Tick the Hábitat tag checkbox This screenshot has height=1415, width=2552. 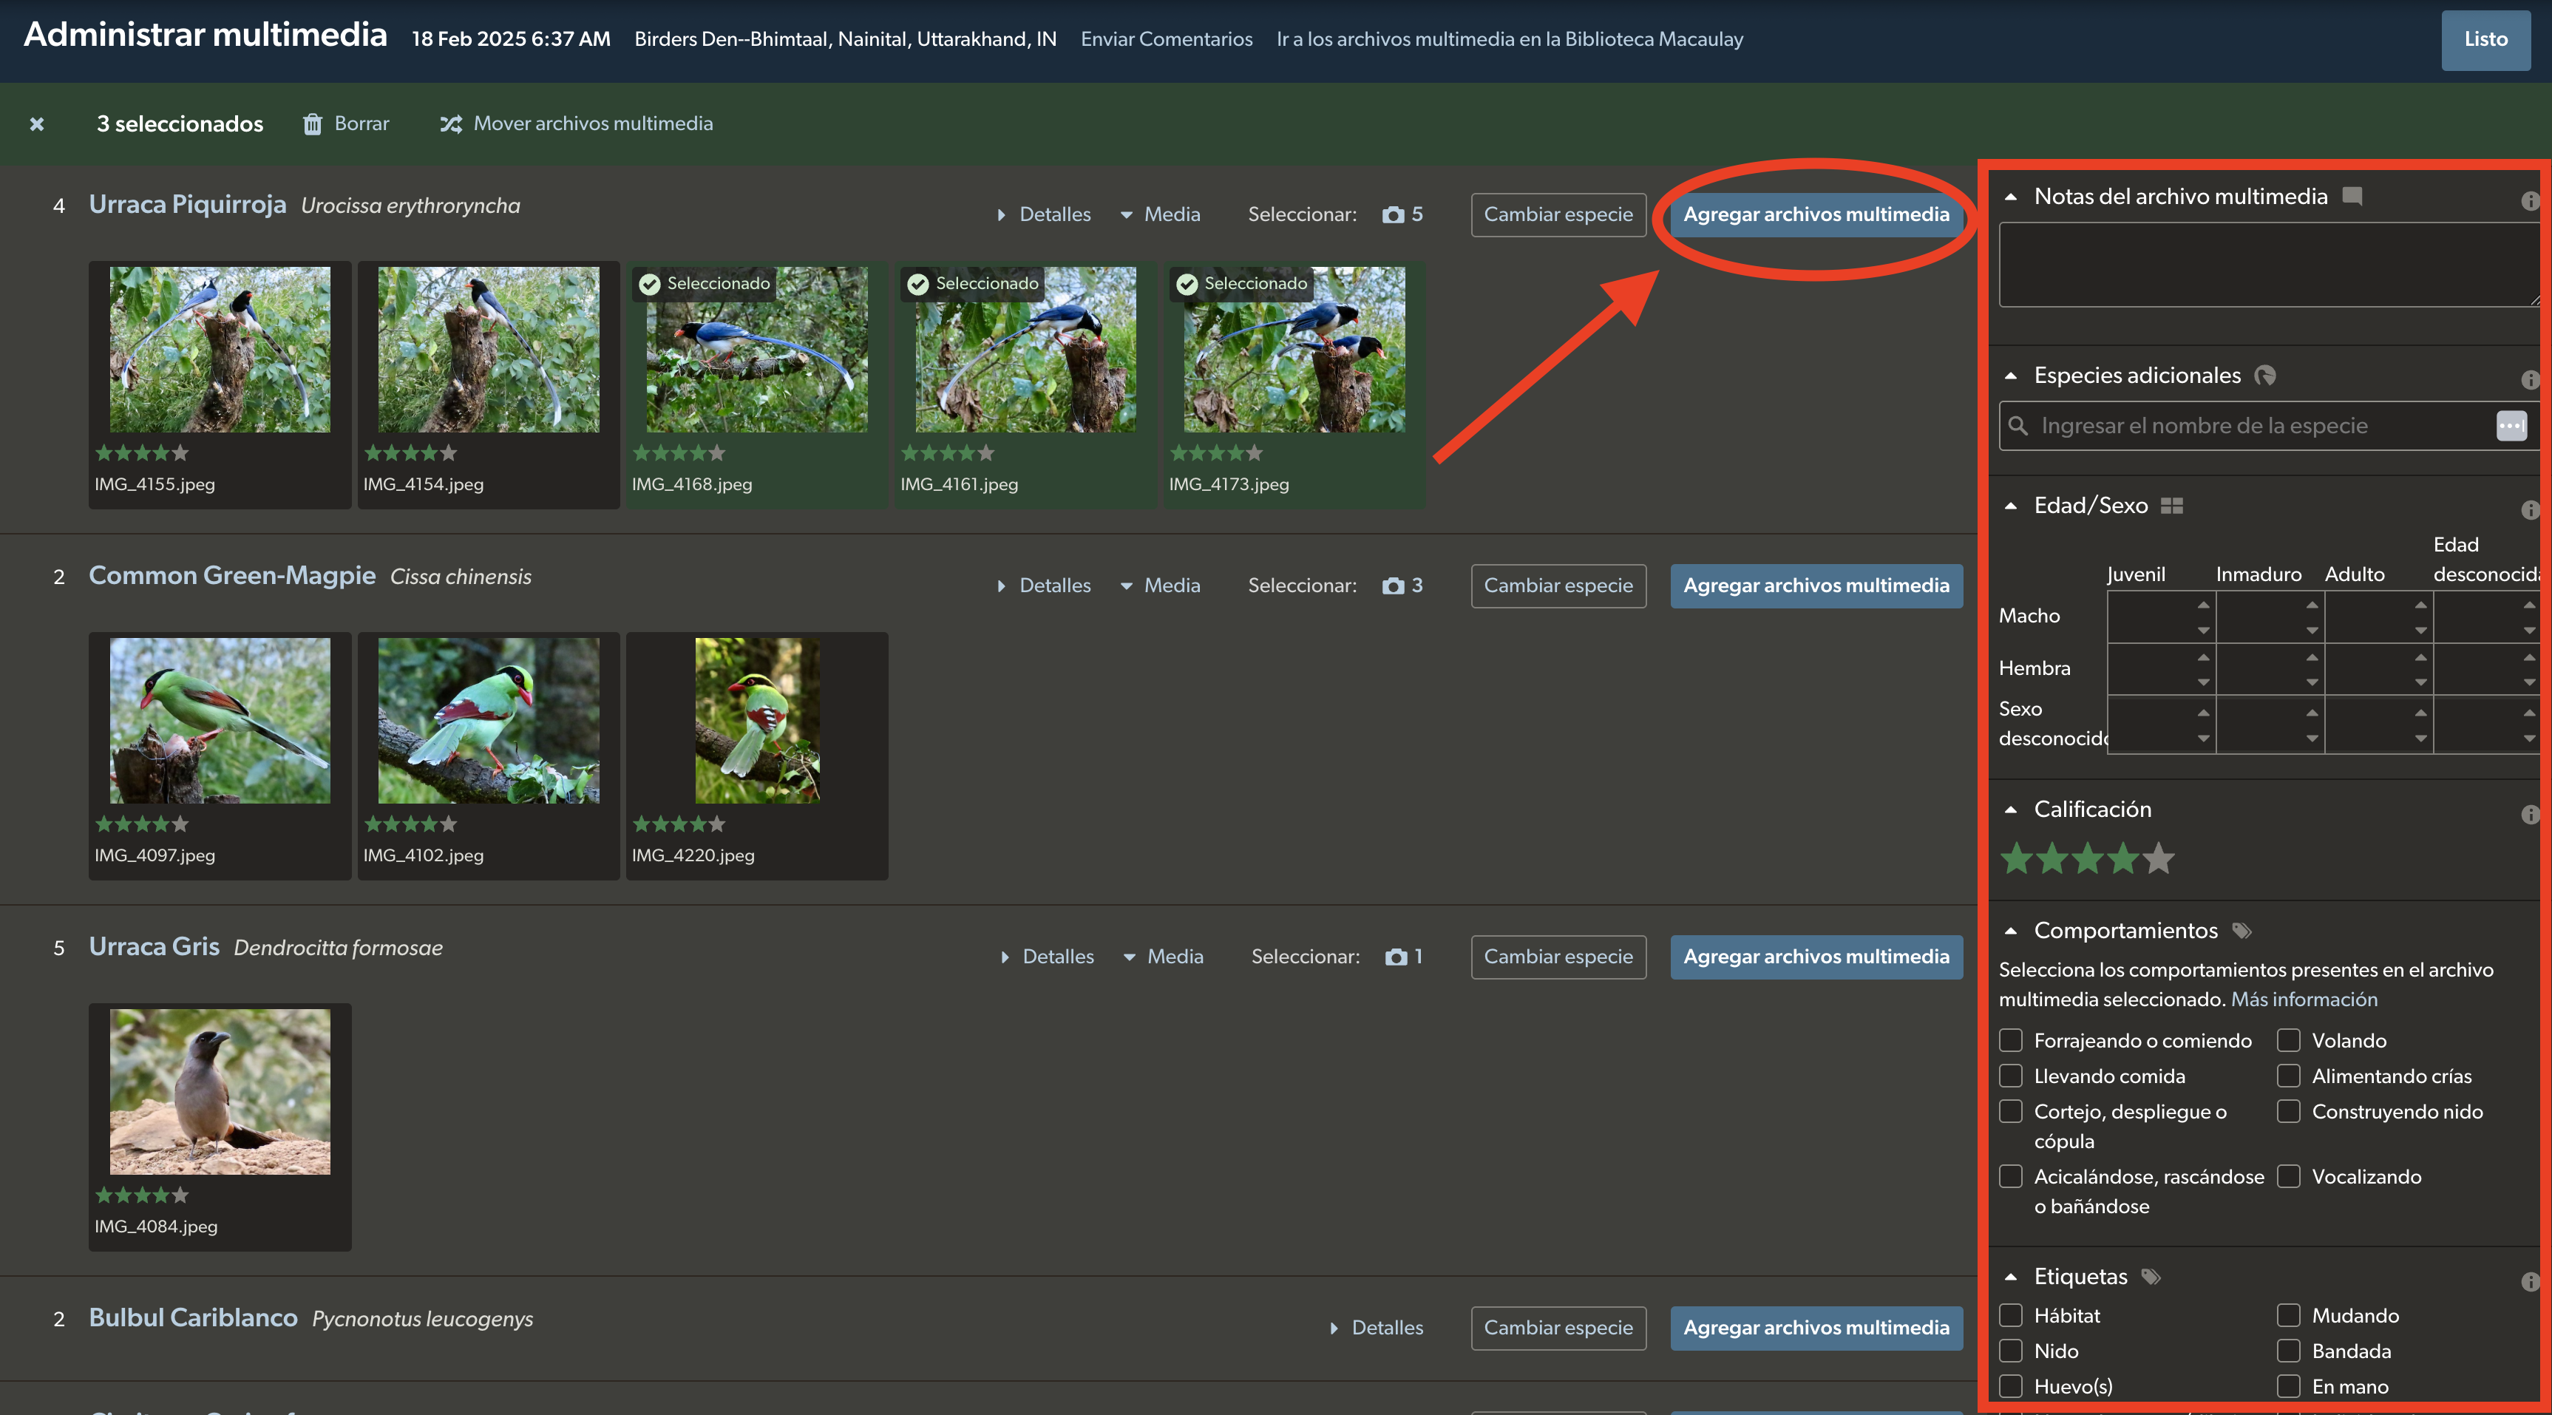(x=2010, y=1315)
